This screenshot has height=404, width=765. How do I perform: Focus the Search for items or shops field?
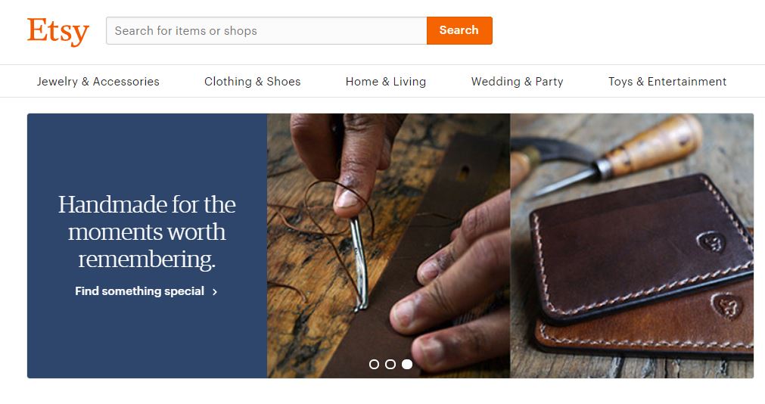(266, 31)
